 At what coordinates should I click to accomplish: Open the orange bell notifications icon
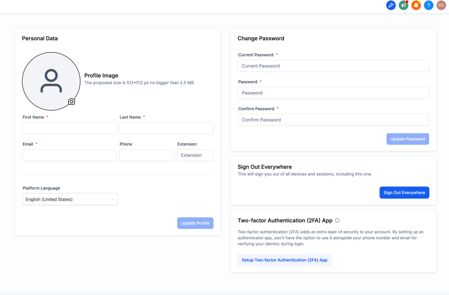tap(416, 5)
